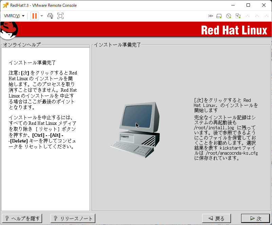Click the /root/install.log text
This screenshot has height=225, width=272.
(x=214, y=128)
